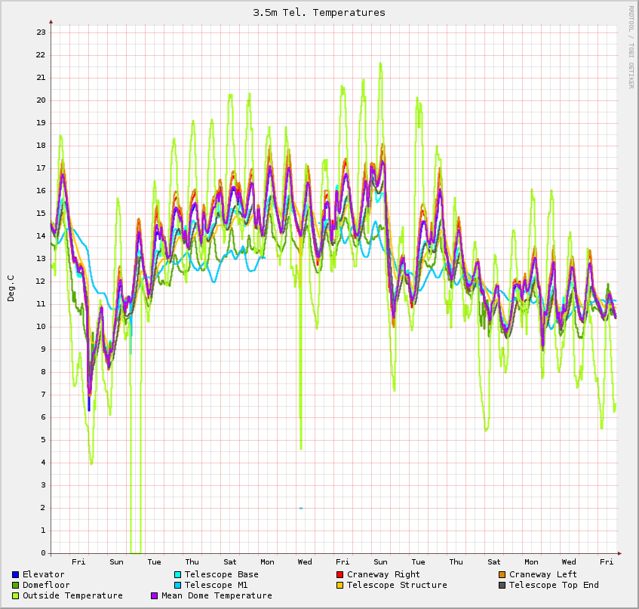Pick the yellow Telescope Structure swatch
This screenshot has height=609, width=639.
coord(339,586)
